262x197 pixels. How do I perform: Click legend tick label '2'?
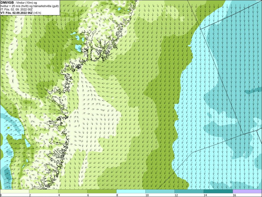point(30,195)
